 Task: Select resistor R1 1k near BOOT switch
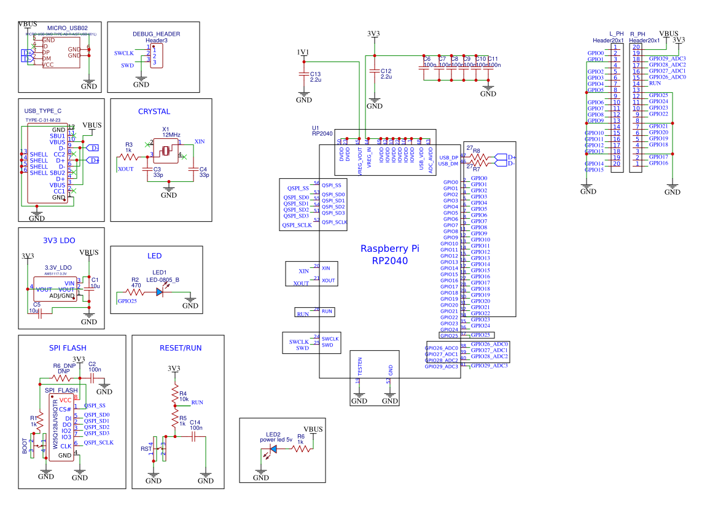[41, 420]
